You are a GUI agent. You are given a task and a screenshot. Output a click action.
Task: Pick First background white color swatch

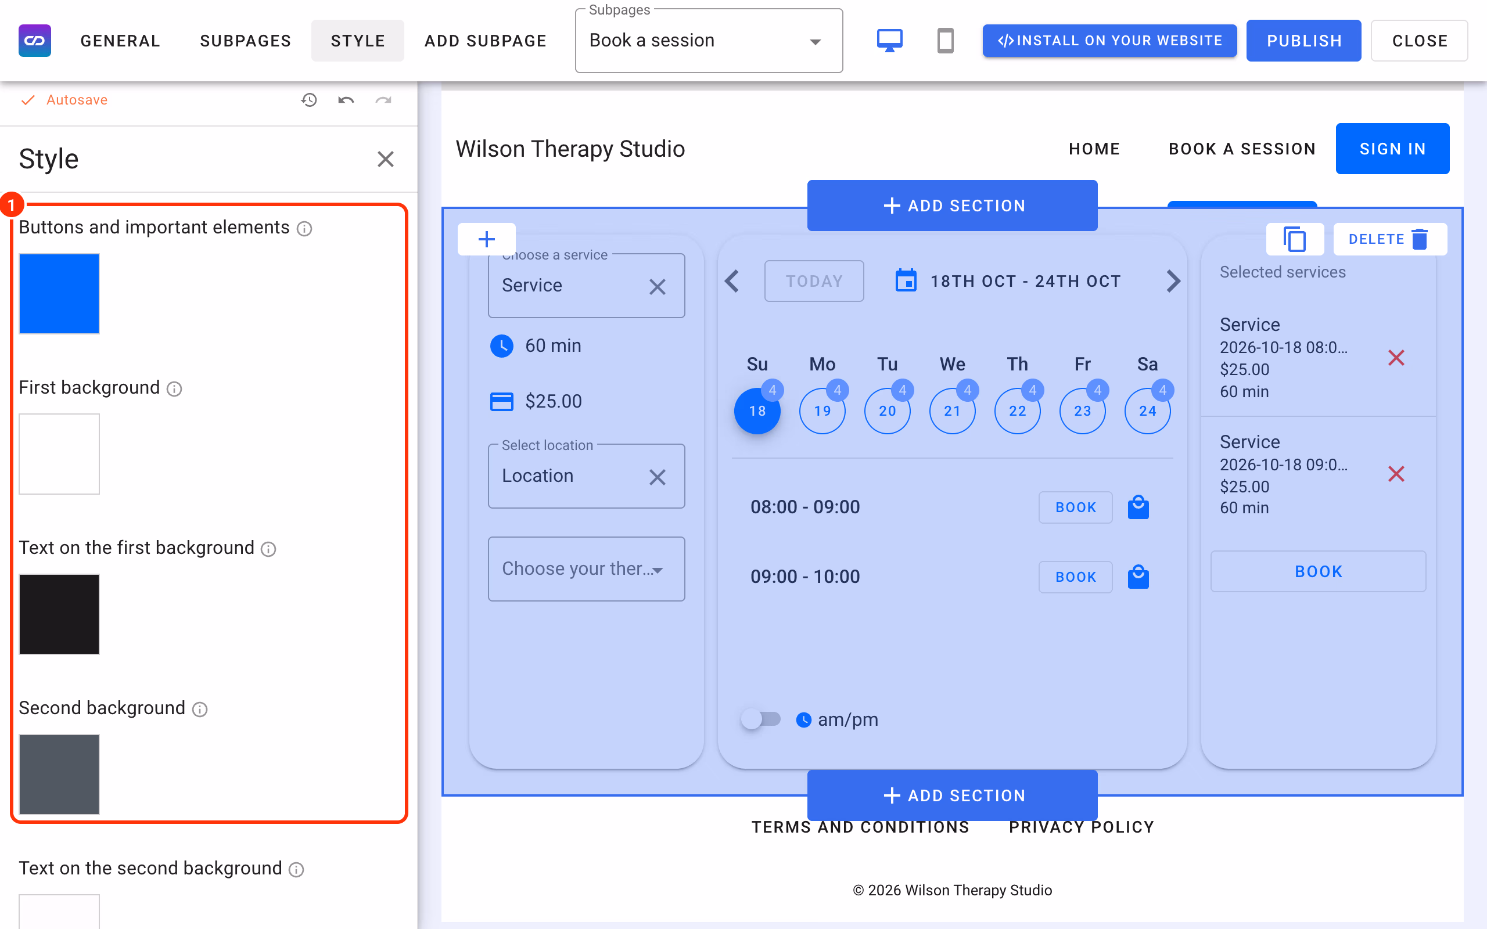point(59,454)
